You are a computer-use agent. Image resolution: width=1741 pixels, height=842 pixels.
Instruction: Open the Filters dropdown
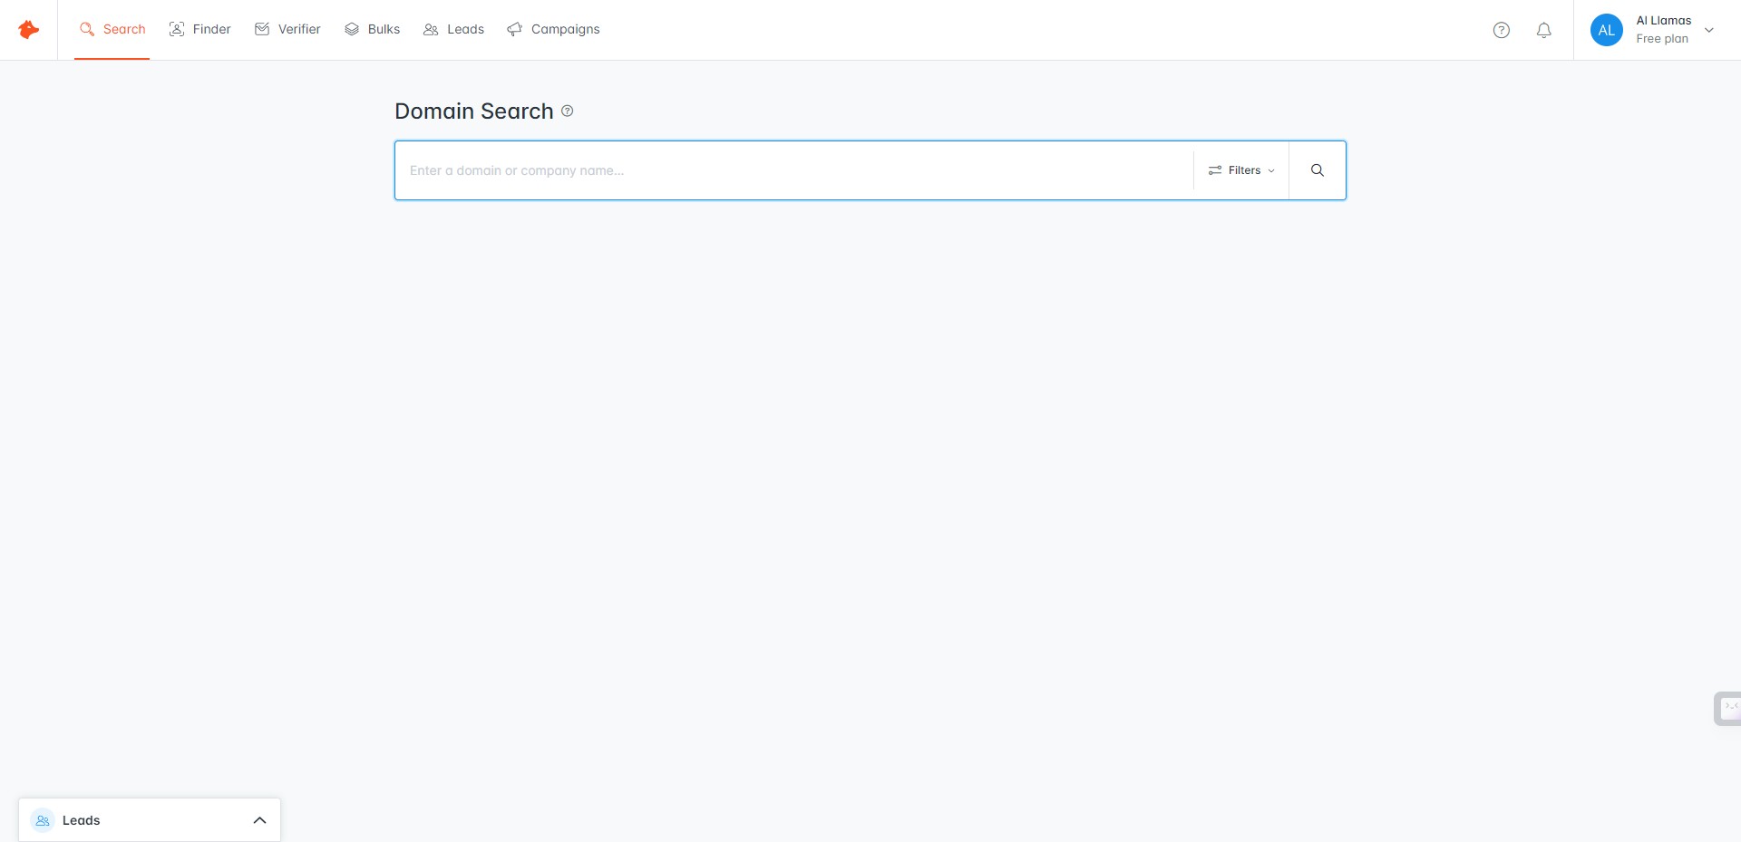[1242, 169]
